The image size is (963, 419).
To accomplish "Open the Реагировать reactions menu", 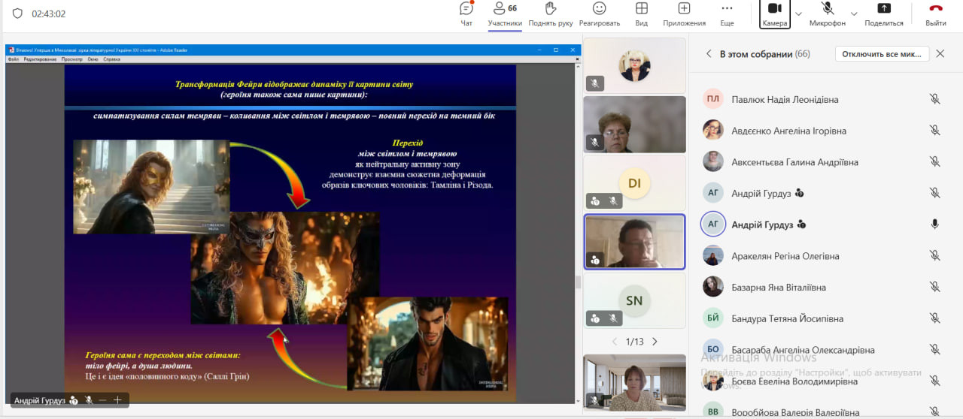I will tap(599, 9).
